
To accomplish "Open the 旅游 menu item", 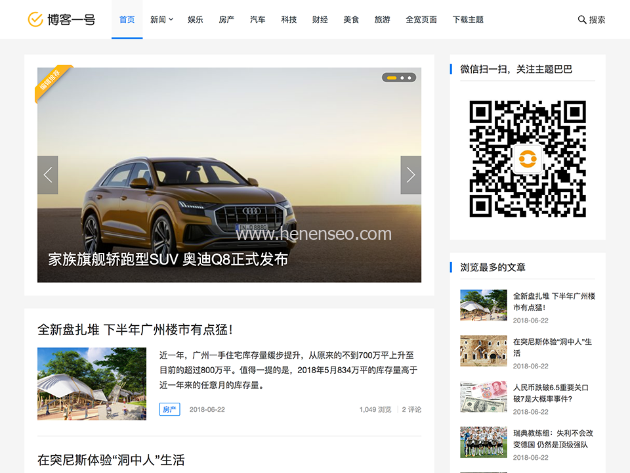I will [382, 19].
